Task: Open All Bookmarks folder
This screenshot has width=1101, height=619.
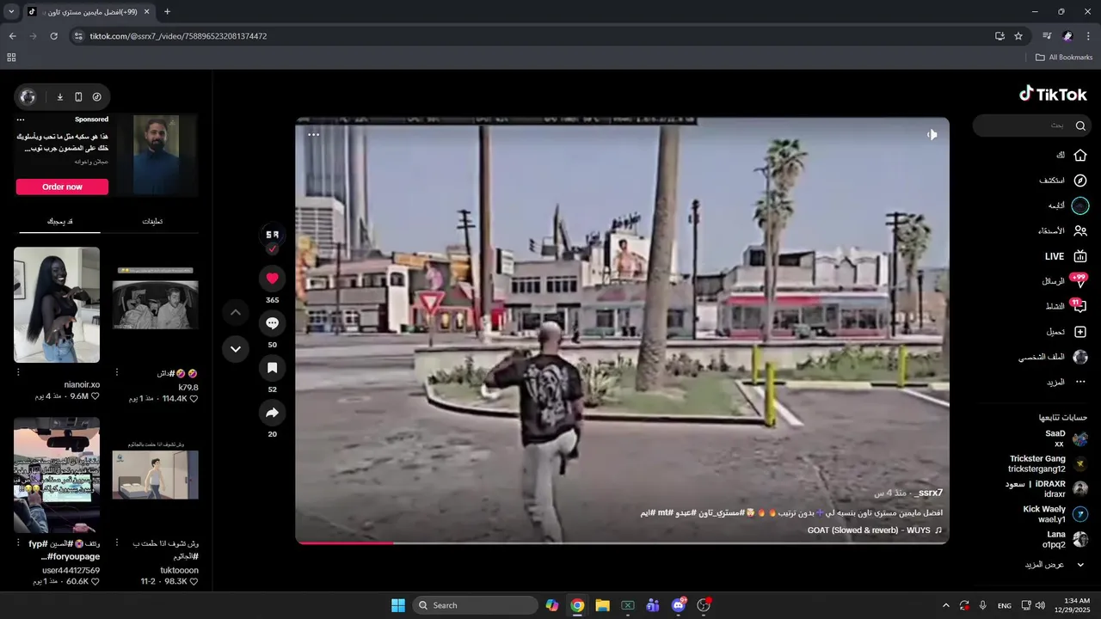Action: (1064, 58)
